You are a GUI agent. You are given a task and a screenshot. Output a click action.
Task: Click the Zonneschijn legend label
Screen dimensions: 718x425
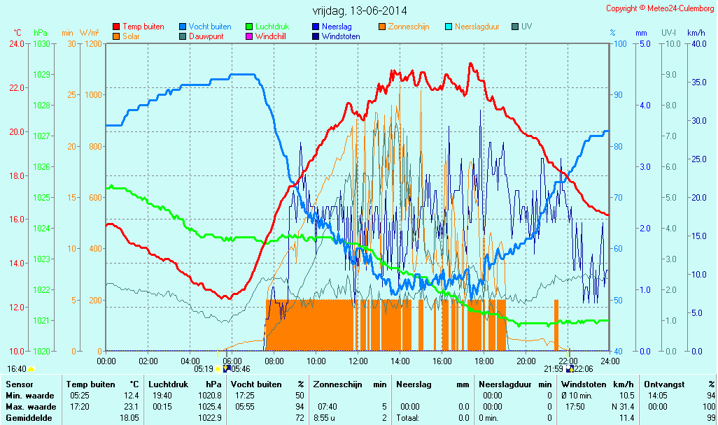(x=409, y=27)
